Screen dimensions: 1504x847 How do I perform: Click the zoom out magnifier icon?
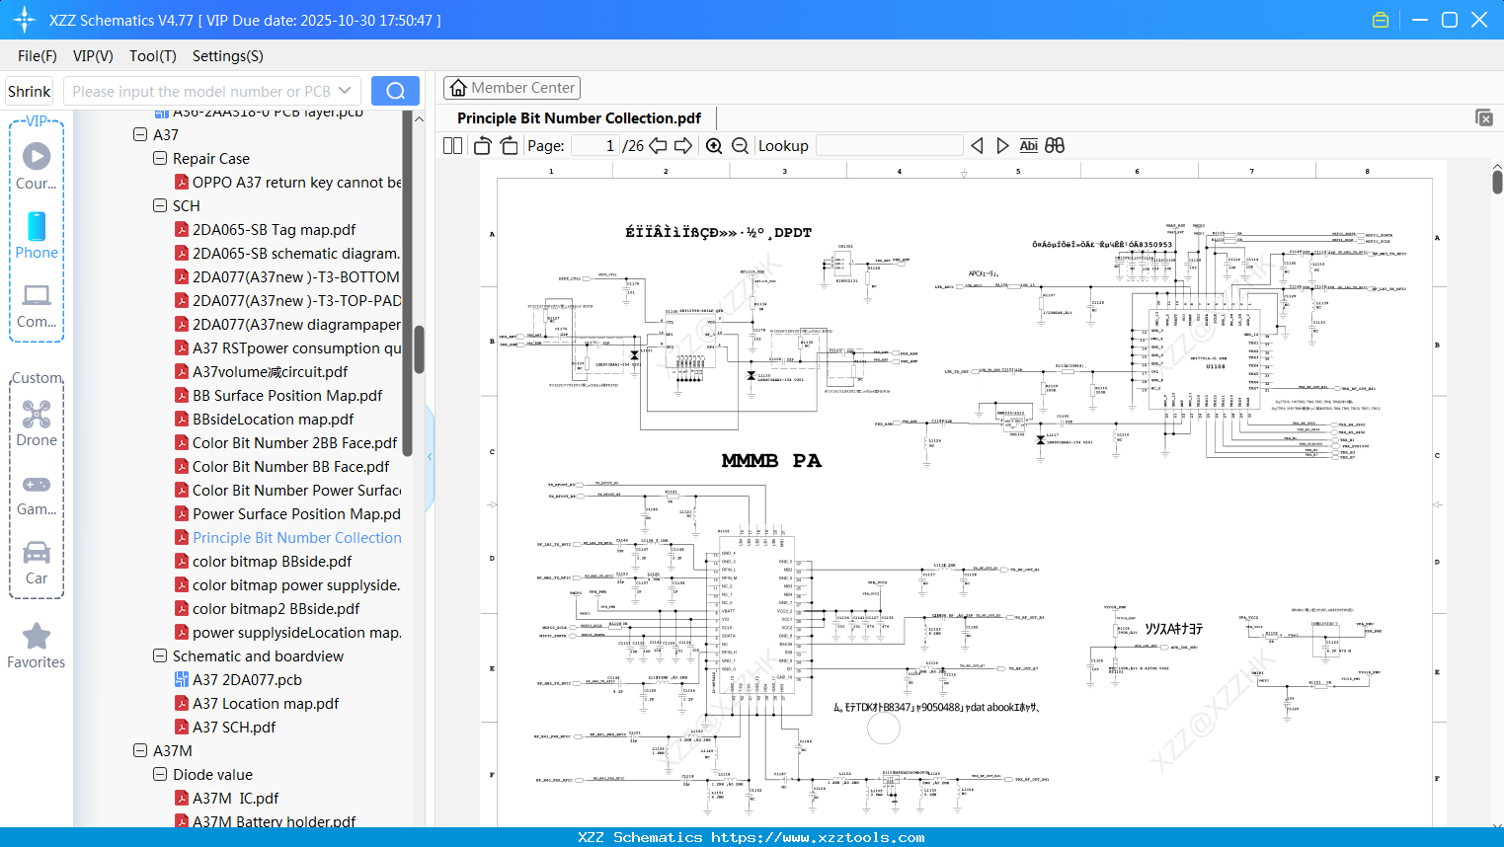(x=740, y=146)
